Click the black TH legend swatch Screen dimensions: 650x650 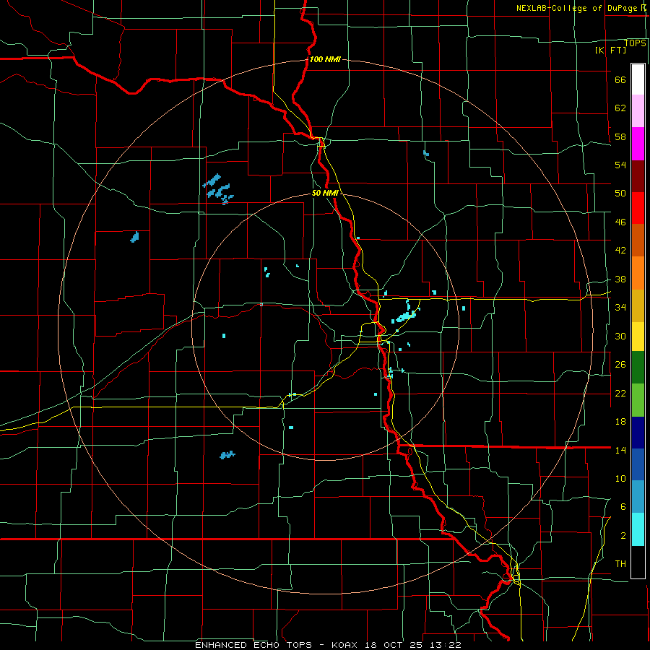click(638, 562)
